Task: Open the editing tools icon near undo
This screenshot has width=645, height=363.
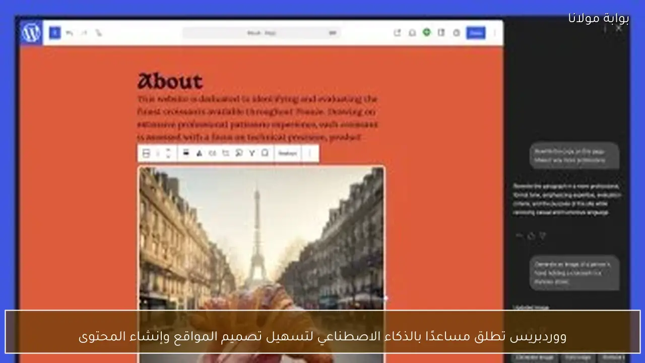Action: click(99, 33)
